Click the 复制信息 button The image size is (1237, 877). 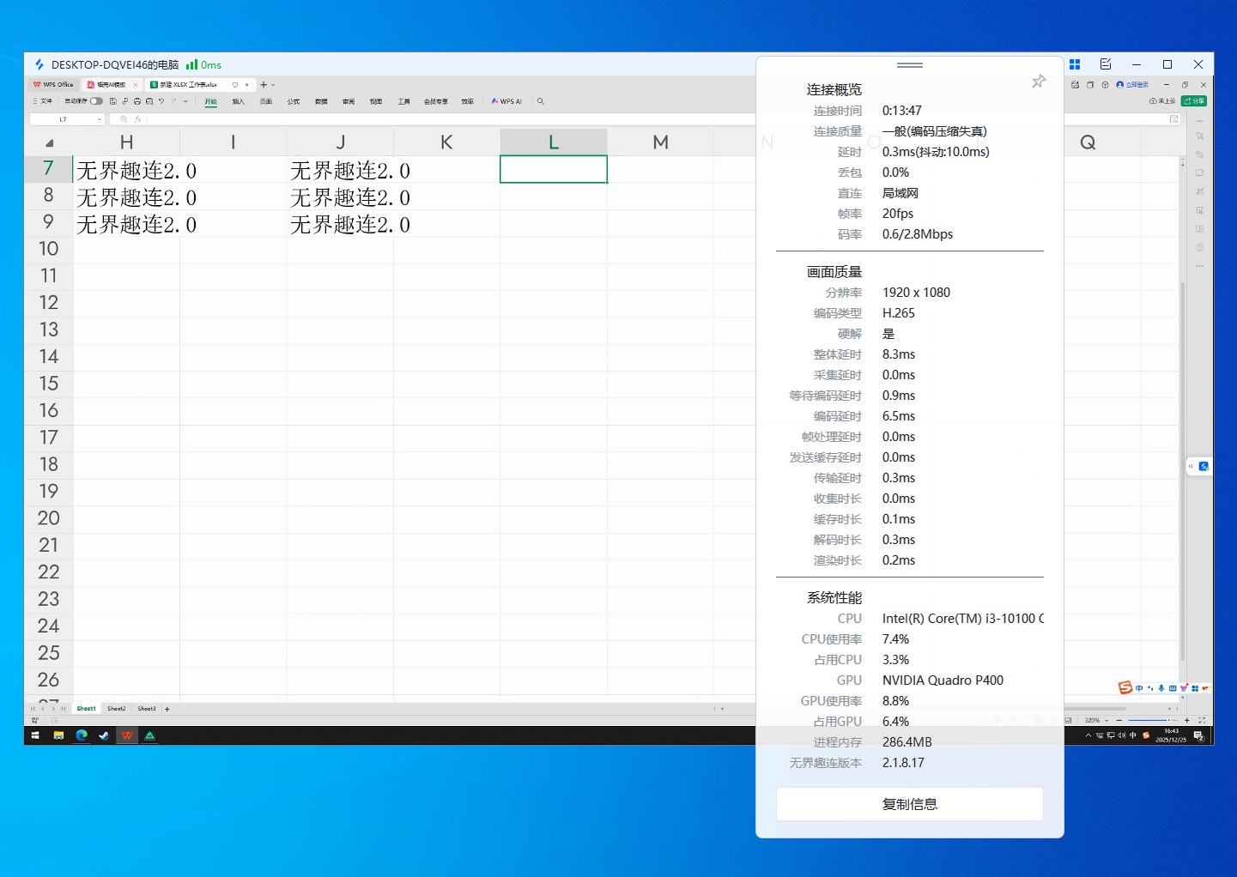[x=909, y=804]
